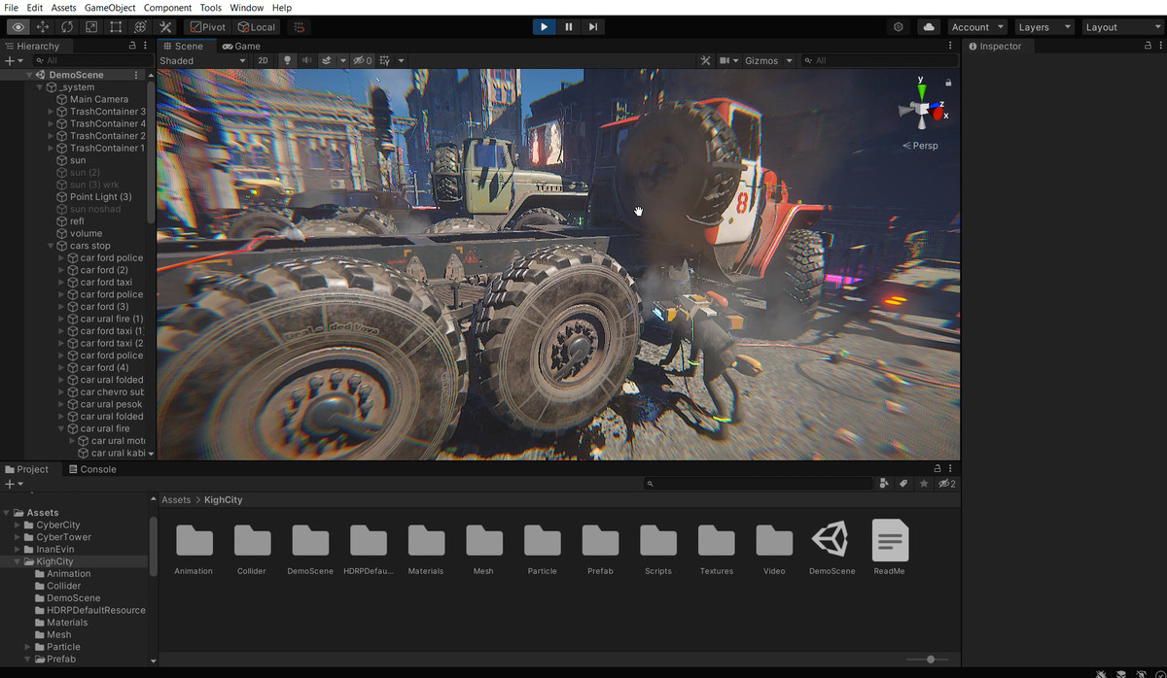
Task: Open the collab services hexagon icon
Action: [899, 27]
